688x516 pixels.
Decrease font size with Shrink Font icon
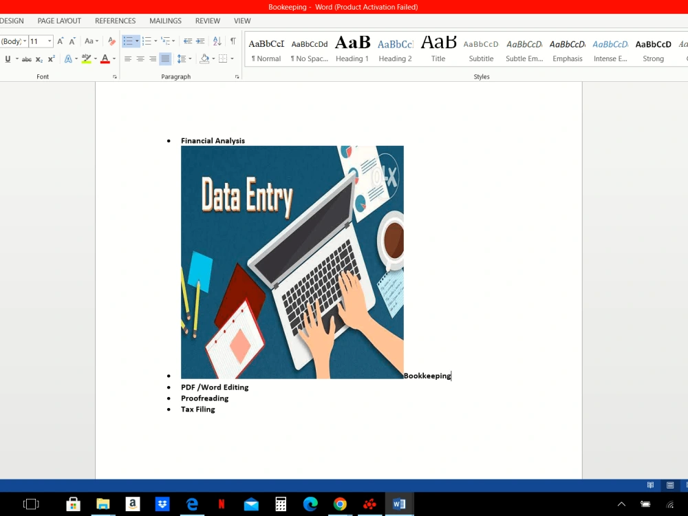click(x=72, y=41)
